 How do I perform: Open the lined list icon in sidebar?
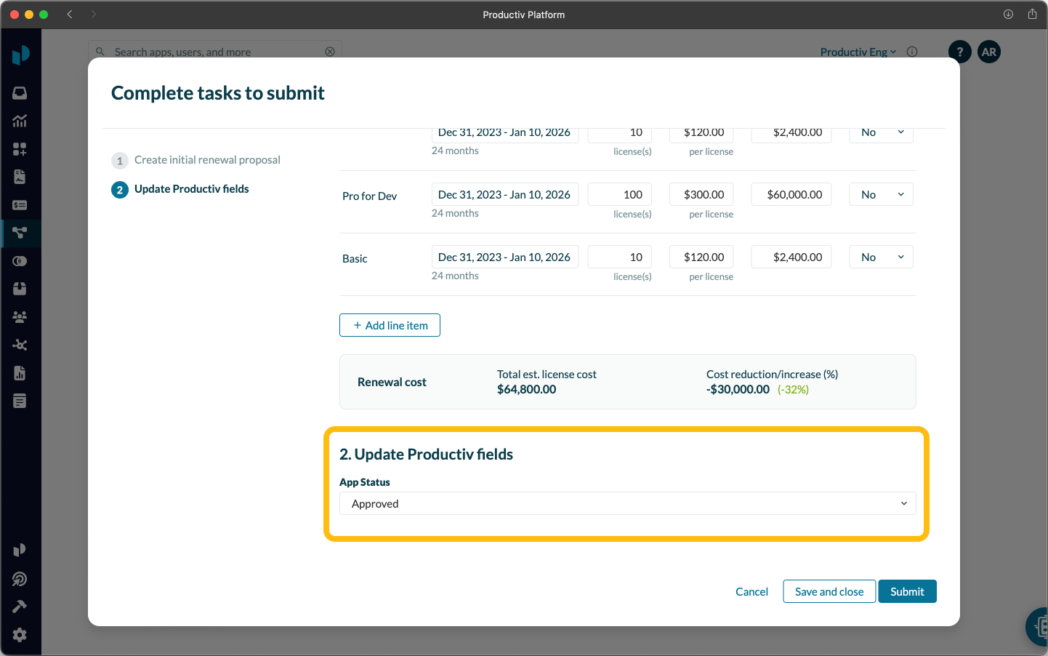tap(20, 401)
